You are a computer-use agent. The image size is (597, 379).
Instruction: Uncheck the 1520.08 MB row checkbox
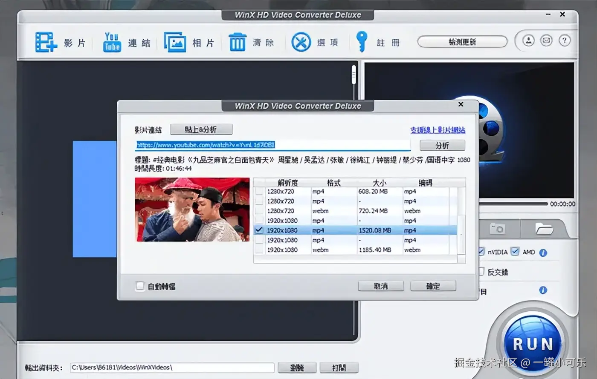tap(259, 230)
